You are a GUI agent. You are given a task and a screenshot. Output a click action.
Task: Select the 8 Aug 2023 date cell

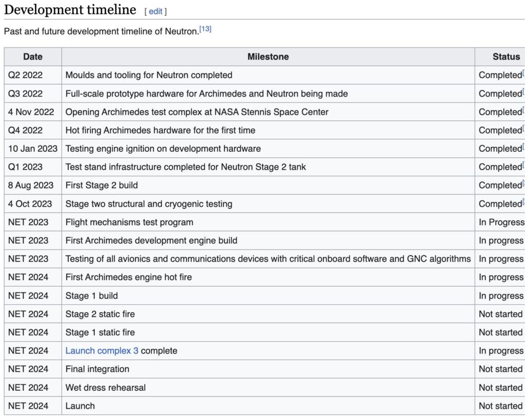[31, 185]
